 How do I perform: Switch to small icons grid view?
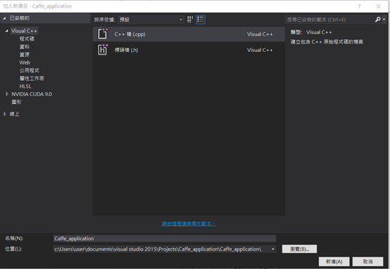(x=190, y=20)
